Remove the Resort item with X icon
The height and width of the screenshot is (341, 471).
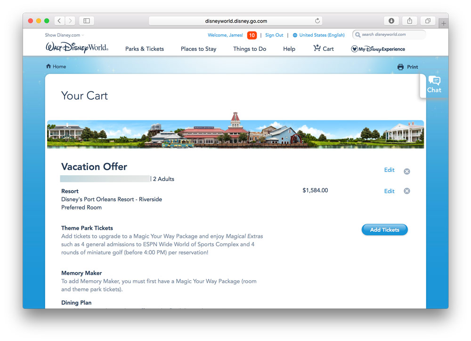[x=407, y=191]
